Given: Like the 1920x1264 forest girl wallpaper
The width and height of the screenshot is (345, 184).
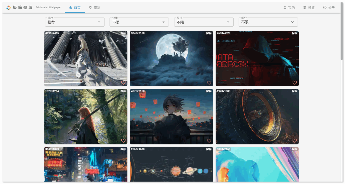Looking at the screenshot, I should (x=123, y=141).
